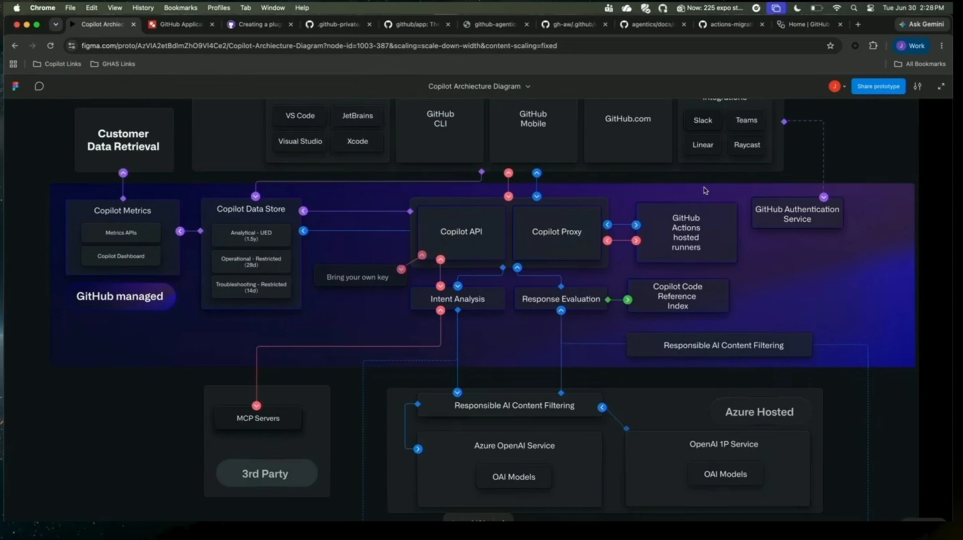Switch to the GitHub Applica tab
The image size is (963, 540).
tap(181, 24)
